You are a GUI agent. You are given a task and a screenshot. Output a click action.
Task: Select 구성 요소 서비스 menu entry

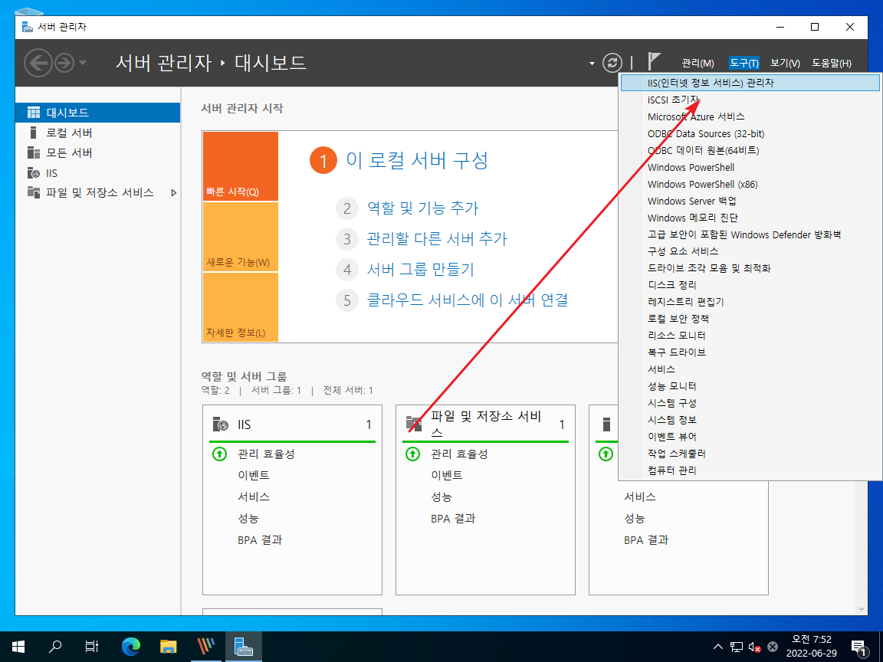pos(750,251)
